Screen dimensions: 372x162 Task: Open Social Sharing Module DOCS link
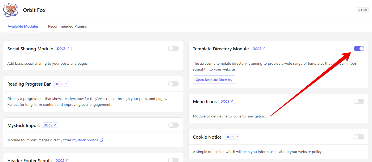click(x=63, y=49)
